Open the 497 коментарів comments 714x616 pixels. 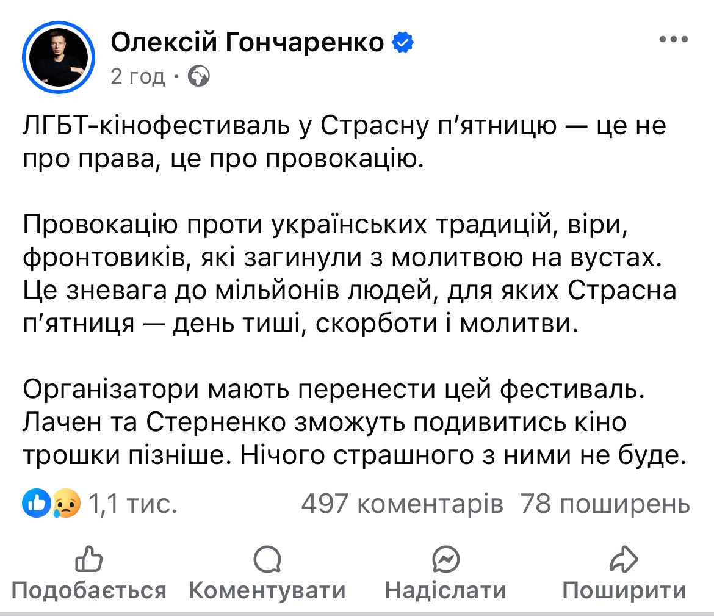[402, 504]
